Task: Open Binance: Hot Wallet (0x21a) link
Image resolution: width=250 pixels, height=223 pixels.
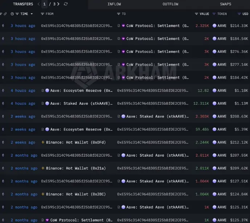Action: [x=76, y=168]
